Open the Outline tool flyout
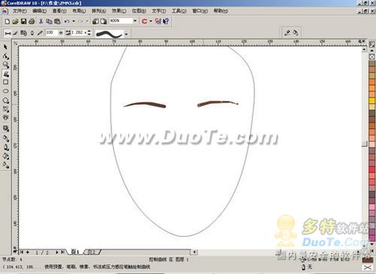 pos(5,147)
